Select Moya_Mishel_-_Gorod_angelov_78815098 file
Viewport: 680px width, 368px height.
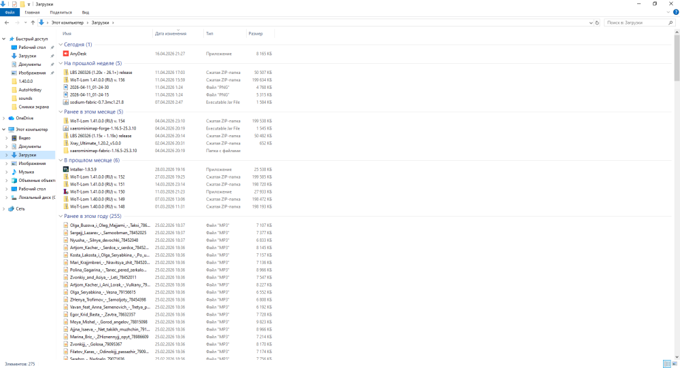108,322
